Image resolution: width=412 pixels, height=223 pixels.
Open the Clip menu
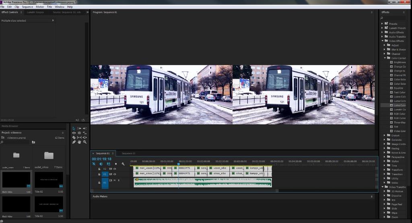[17, 7]
